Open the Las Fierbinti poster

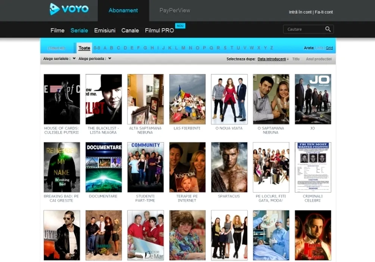pyautogui.click(x=187, y=99)
